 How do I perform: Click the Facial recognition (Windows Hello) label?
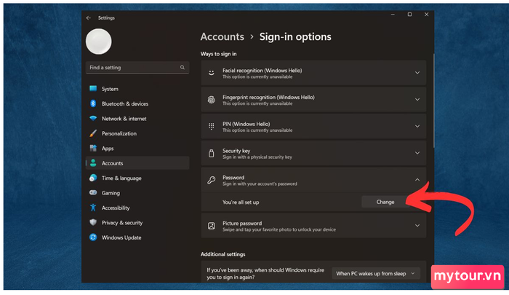pos(262,70)
